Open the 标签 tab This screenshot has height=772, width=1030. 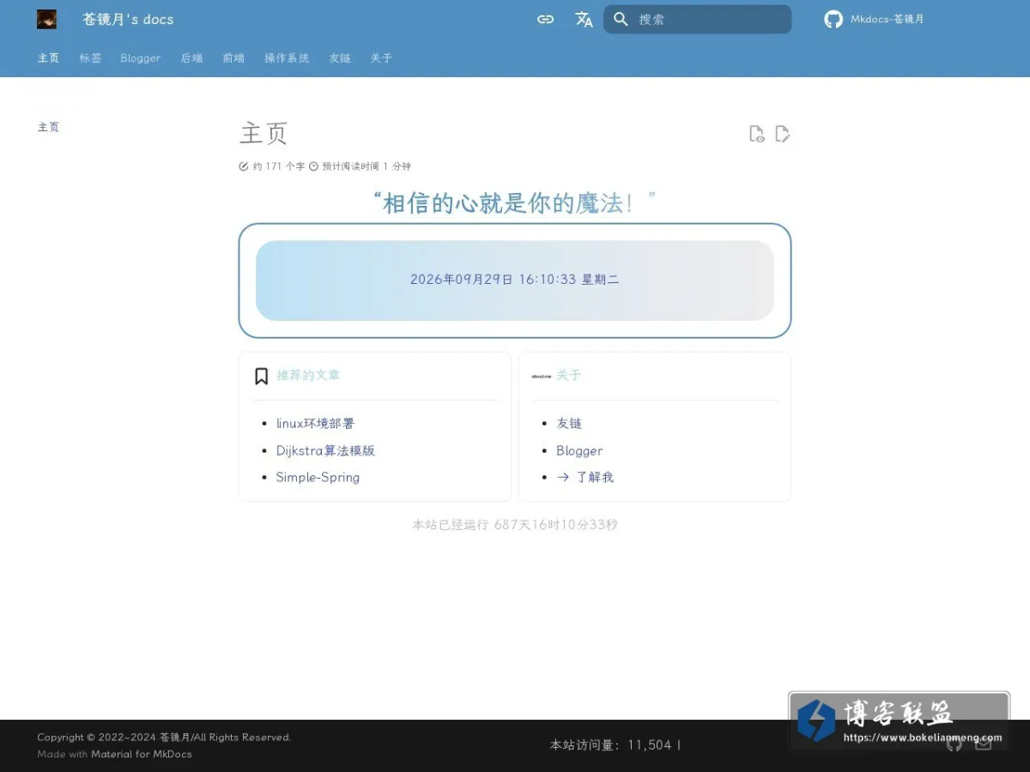point(90,57)
